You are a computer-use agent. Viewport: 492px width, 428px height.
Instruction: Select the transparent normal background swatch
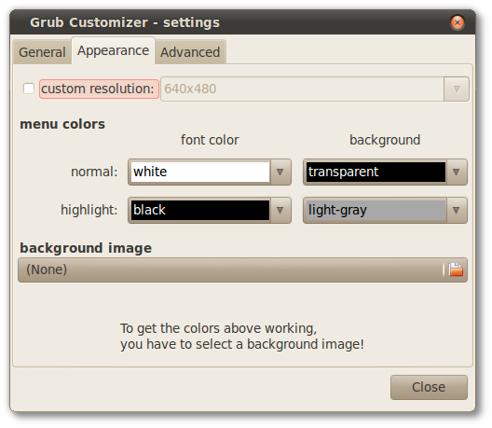[x=376, y=173]
